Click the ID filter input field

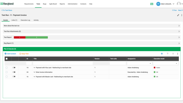[29, 64]
